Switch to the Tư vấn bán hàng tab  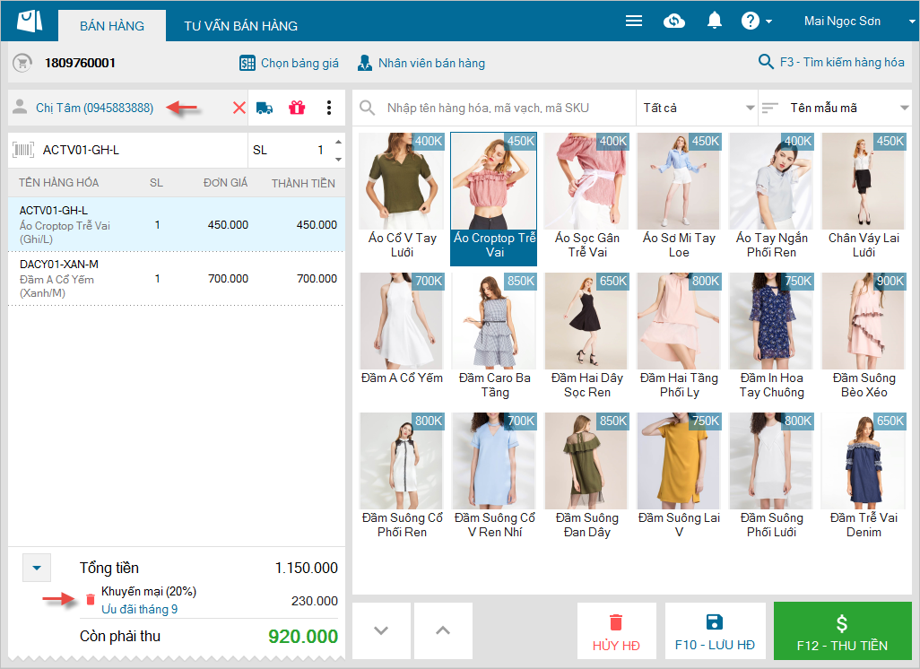pos(240,26)
